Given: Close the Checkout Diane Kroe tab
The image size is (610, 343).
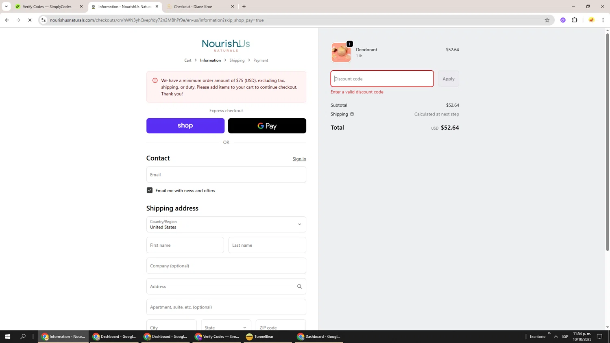Looking at the screenshot, I should pyautogui.click(x=233, y=7).
